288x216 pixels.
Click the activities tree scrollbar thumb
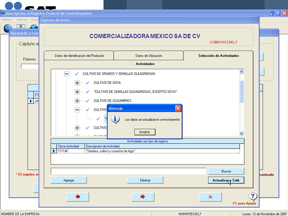[x=241, y=91]
